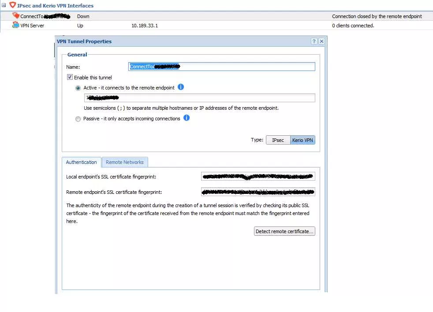Screen dimensions: 433x312
Task: Click the Kerio shield icon beside the group header
Action: pos(12,5)
